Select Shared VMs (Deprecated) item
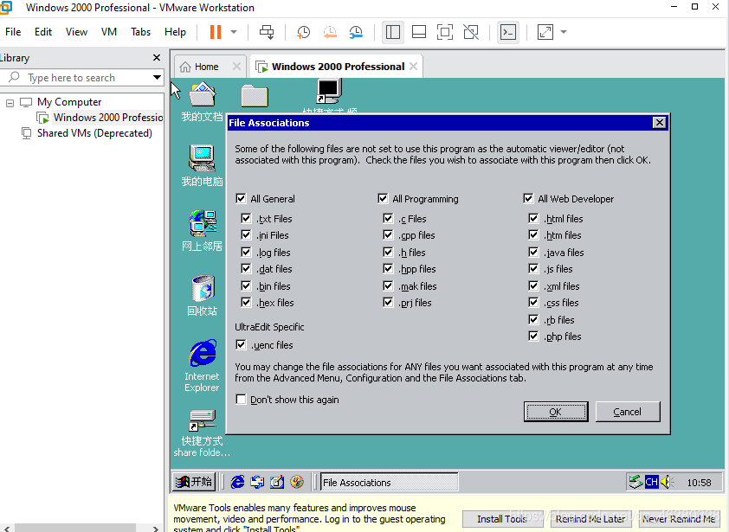 tap(87, 133)
